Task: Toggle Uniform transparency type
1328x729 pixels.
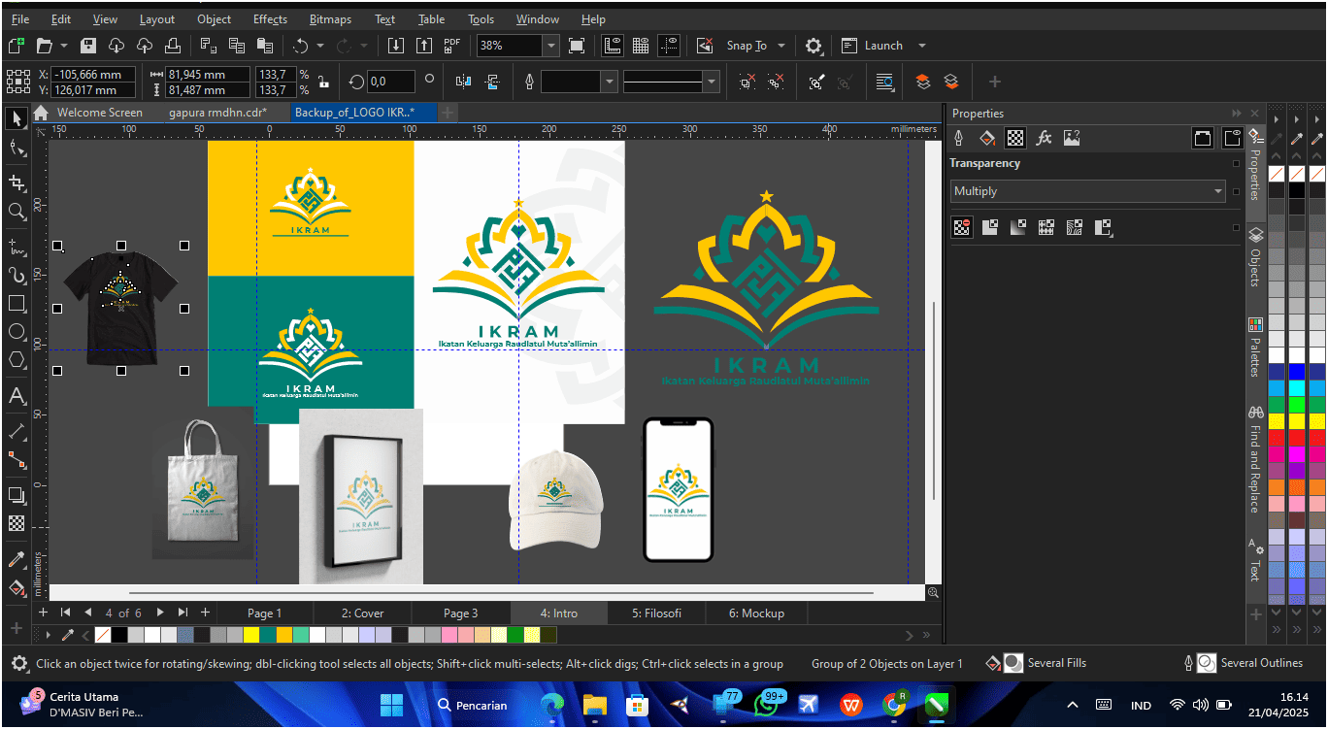Action: tap(991, 227)
